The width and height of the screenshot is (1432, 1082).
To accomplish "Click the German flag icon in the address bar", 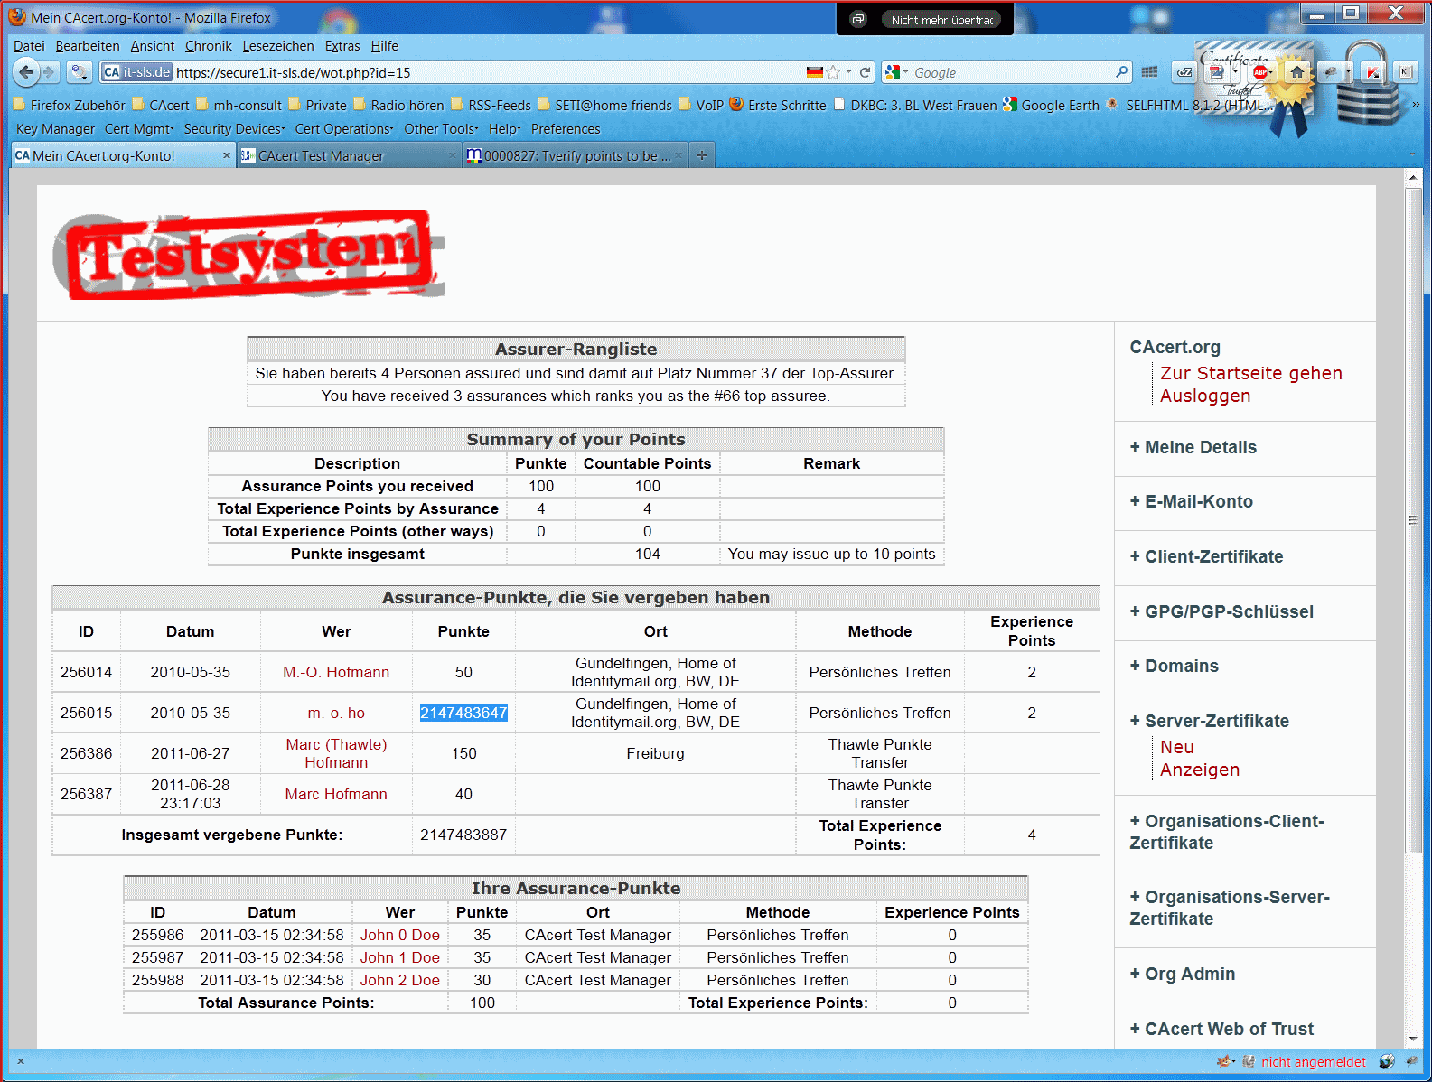I will pos(815,72).
